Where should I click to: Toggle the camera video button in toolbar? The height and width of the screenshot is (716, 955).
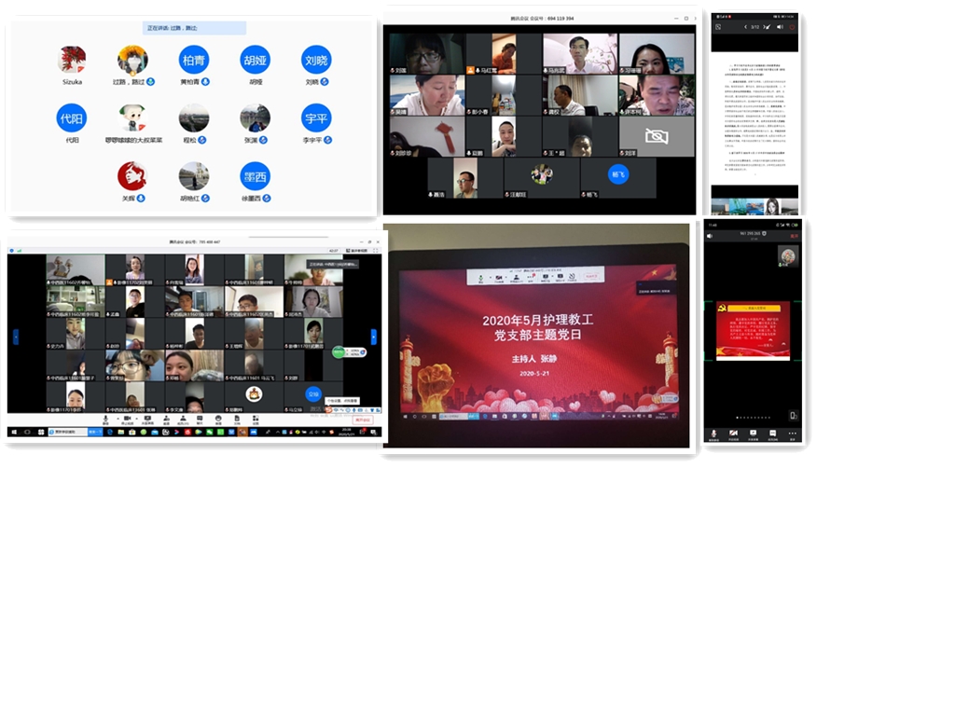127,419
